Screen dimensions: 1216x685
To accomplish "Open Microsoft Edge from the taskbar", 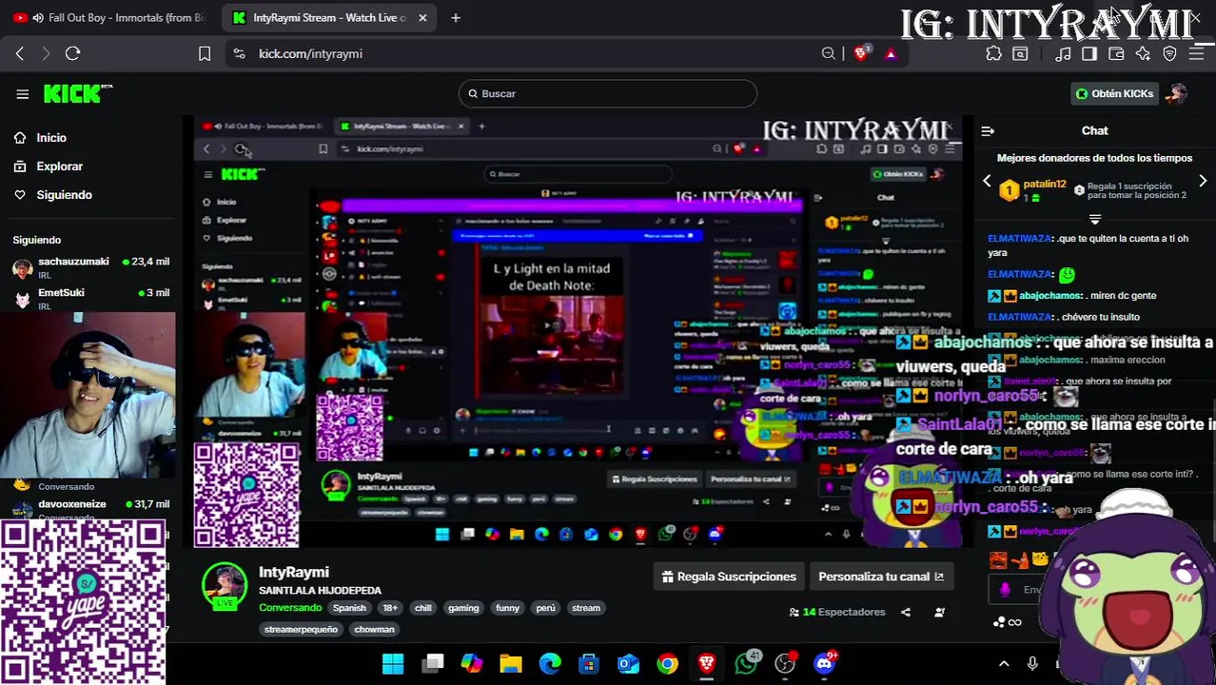I will click(x=550, y=663).
